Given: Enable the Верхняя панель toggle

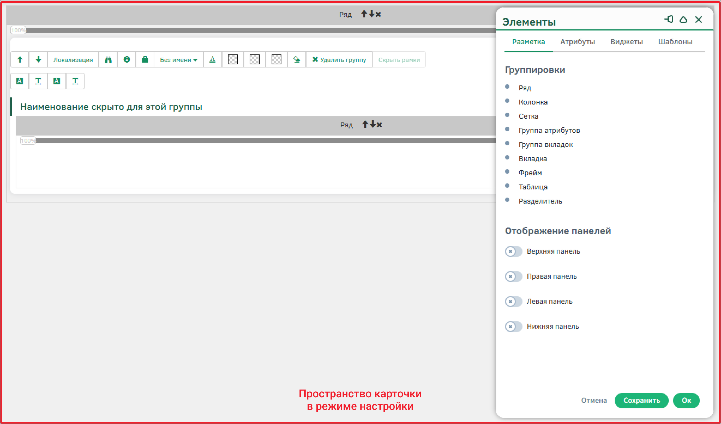Looking at the screenshot, I should pyautogui.click(x=513, y=251).
